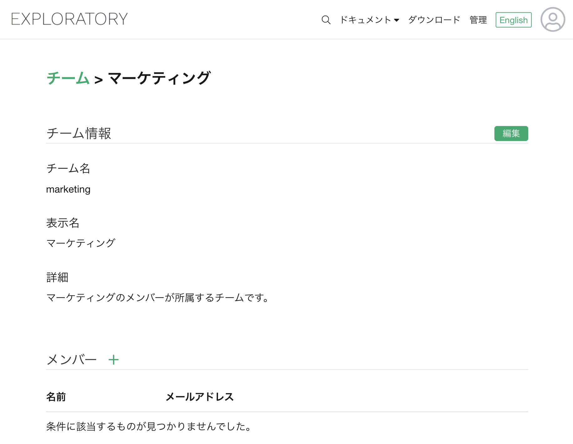Click the caret arrow beside ドキュメント

click(396, 20)
